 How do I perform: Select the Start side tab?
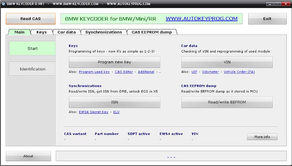click(x=32, y=48)
